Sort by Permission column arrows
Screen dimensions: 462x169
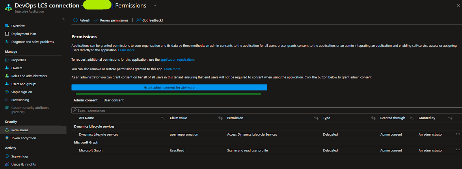pyautogui.click(x=316, y=118)
